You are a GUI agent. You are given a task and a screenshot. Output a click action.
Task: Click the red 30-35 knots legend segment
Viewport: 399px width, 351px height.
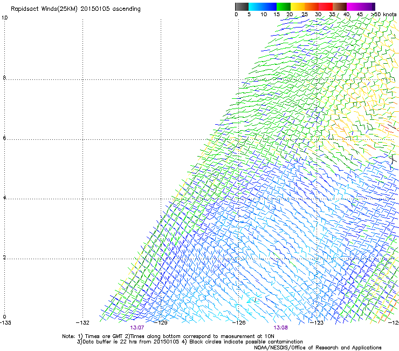click(326, 6)
